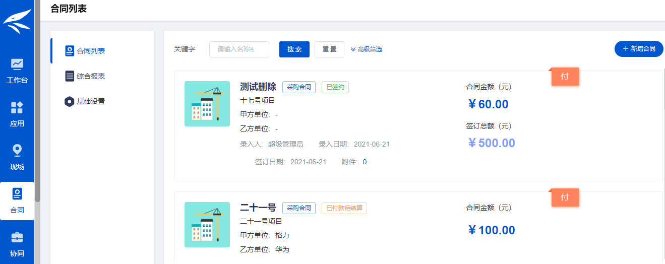Open the 测试删除 contract title

coord(258,87)
